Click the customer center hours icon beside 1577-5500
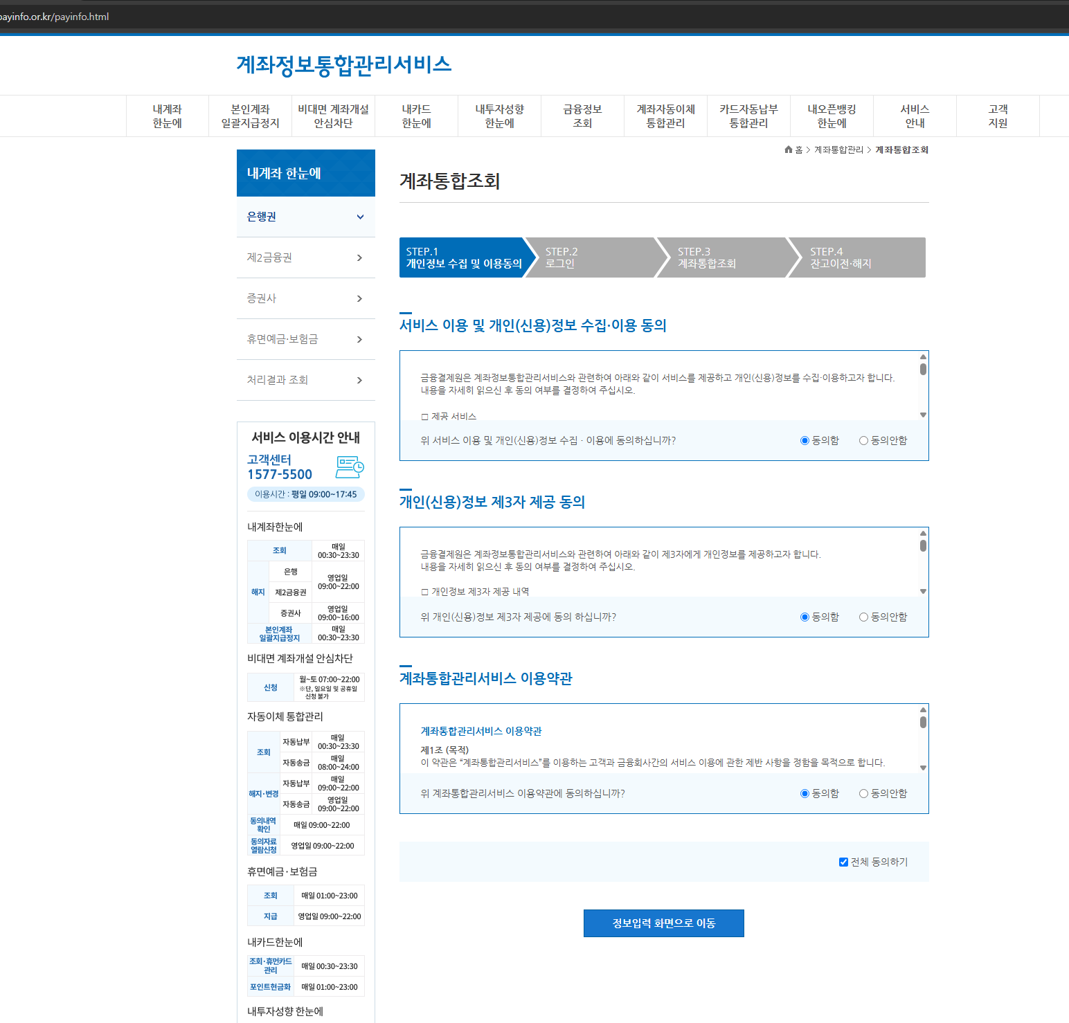1069x1023 pixels. click(x=350, y=468)
